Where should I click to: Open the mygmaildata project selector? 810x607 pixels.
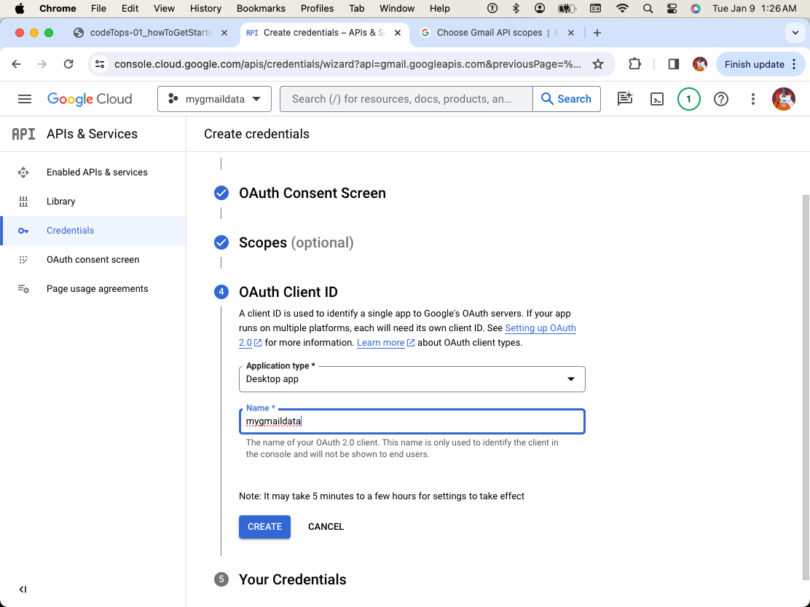(214, 99)
